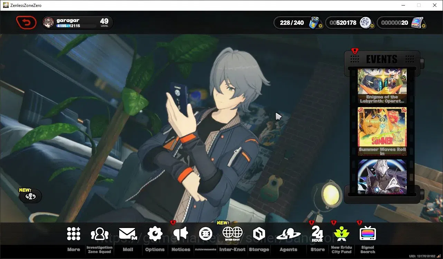
Task: Open the Storage box icon
Action: coord(259,234)
